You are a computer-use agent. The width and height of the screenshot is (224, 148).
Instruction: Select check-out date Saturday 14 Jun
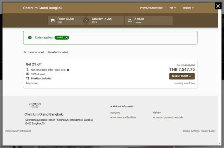click(105, 20)
